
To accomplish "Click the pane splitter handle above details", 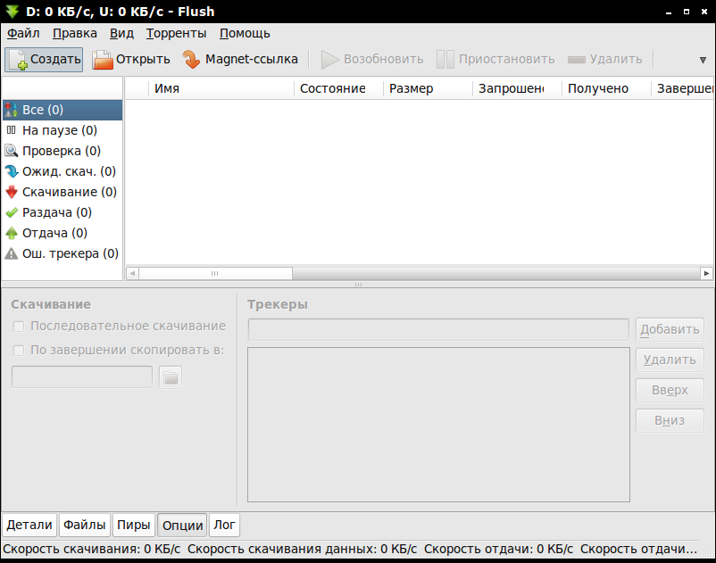I will coord(358,285).
